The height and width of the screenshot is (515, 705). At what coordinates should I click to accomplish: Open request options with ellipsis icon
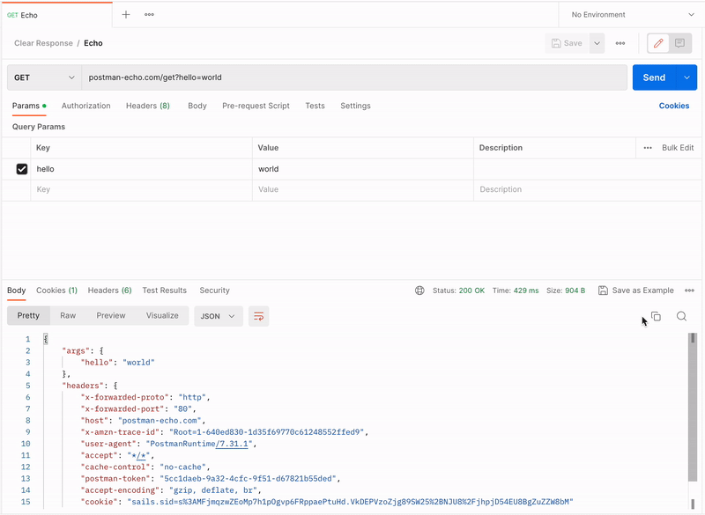(620, 42)
